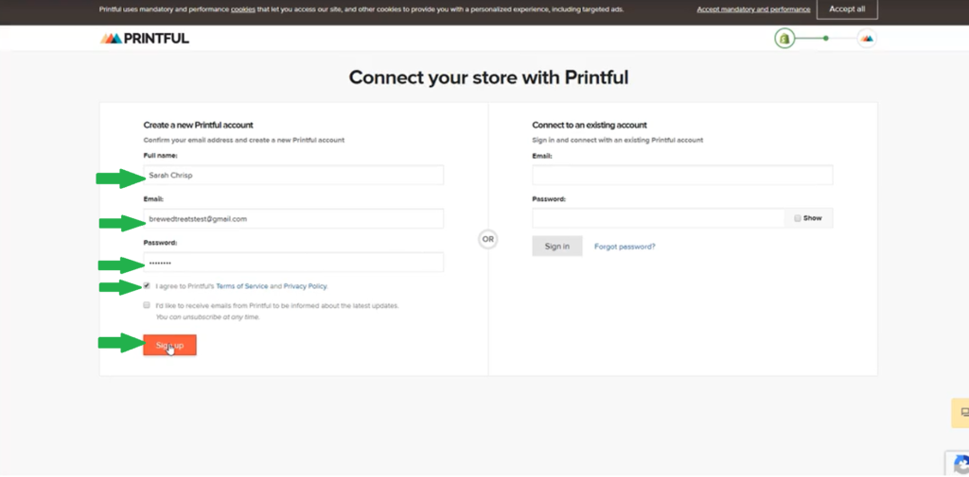Open the cookies link in the banner
This screenshot has height=477, width=969.
243,9
